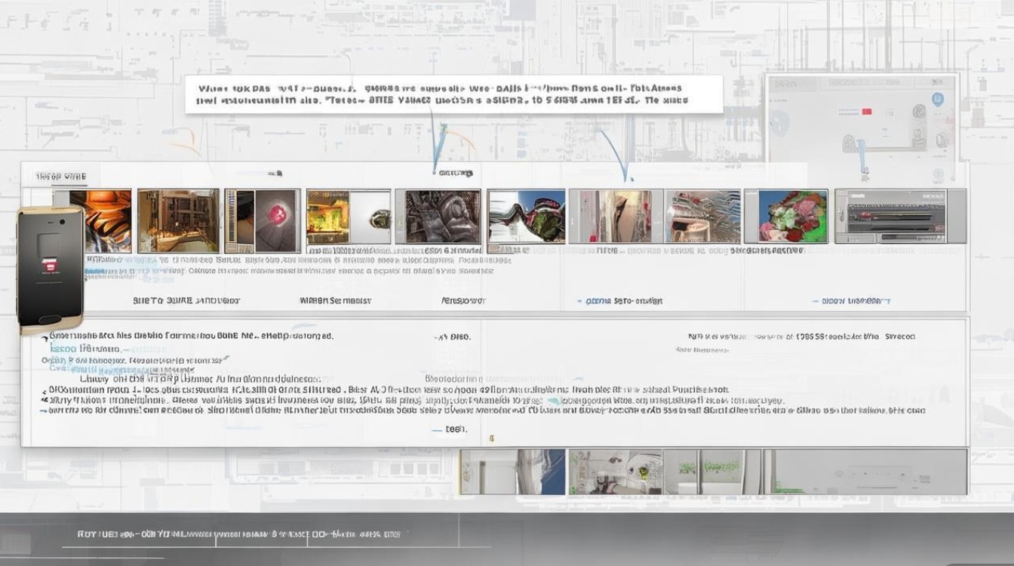Click the blue circular icon in top-right panel

coord(938,99)
